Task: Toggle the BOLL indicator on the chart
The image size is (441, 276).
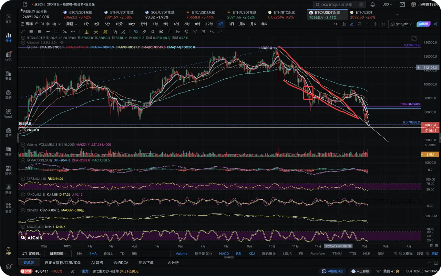Action: [108, 254]
